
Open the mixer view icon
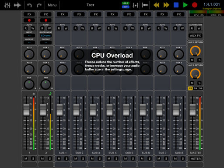tap(7, 5)
